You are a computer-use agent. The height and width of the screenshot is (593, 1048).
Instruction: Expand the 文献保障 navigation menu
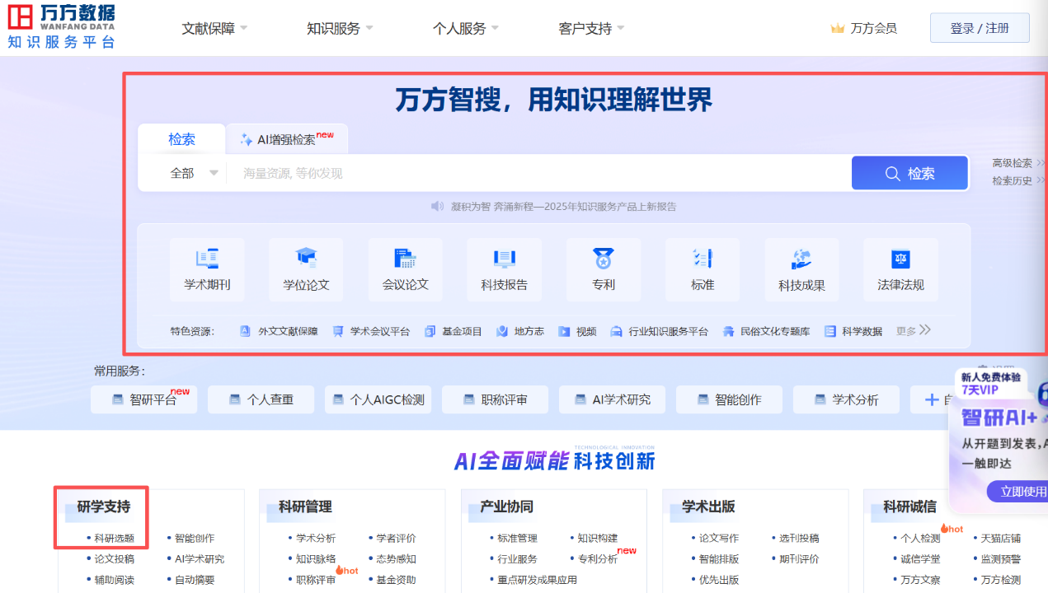click(x=214, y=29)
